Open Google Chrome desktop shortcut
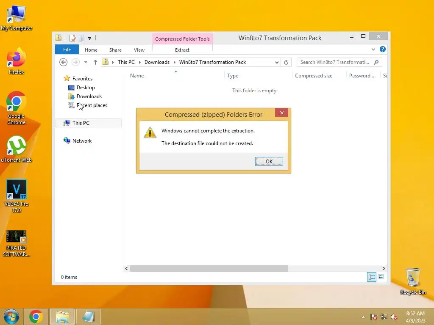The height and width of the screenshot is (325, 434). 17,108
